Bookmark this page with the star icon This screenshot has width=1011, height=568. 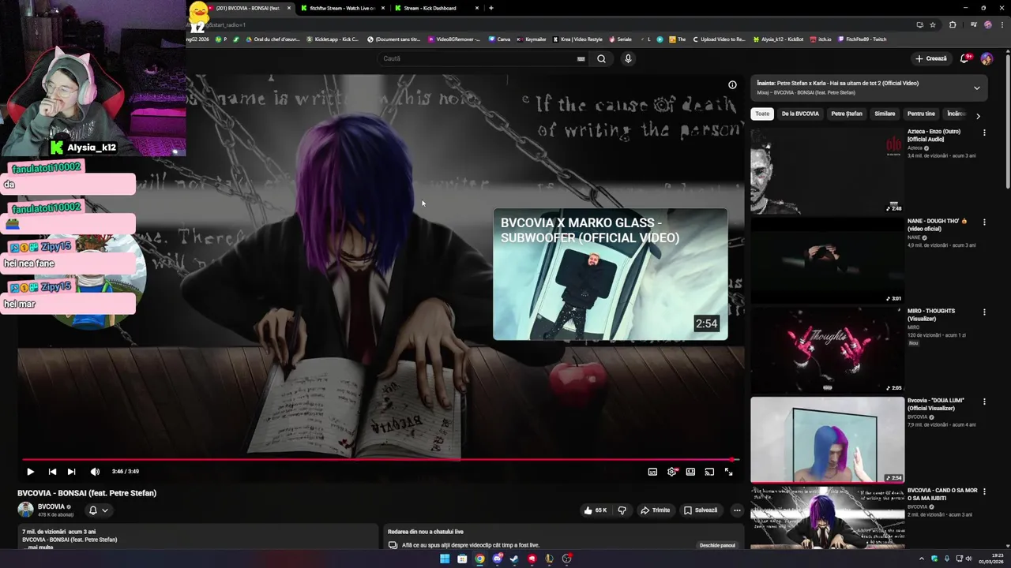(933, 24)
